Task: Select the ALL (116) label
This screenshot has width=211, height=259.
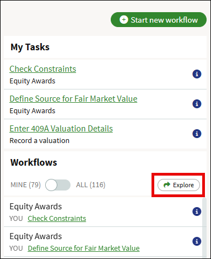Action: 91,185
